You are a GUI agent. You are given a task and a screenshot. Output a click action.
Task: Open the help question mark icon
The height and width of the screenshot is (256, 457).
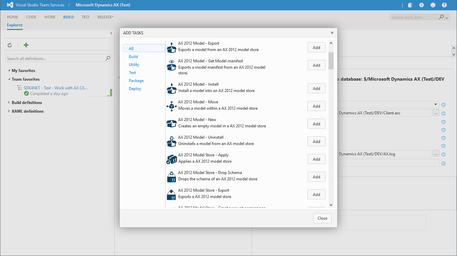(x=444, y=5)
